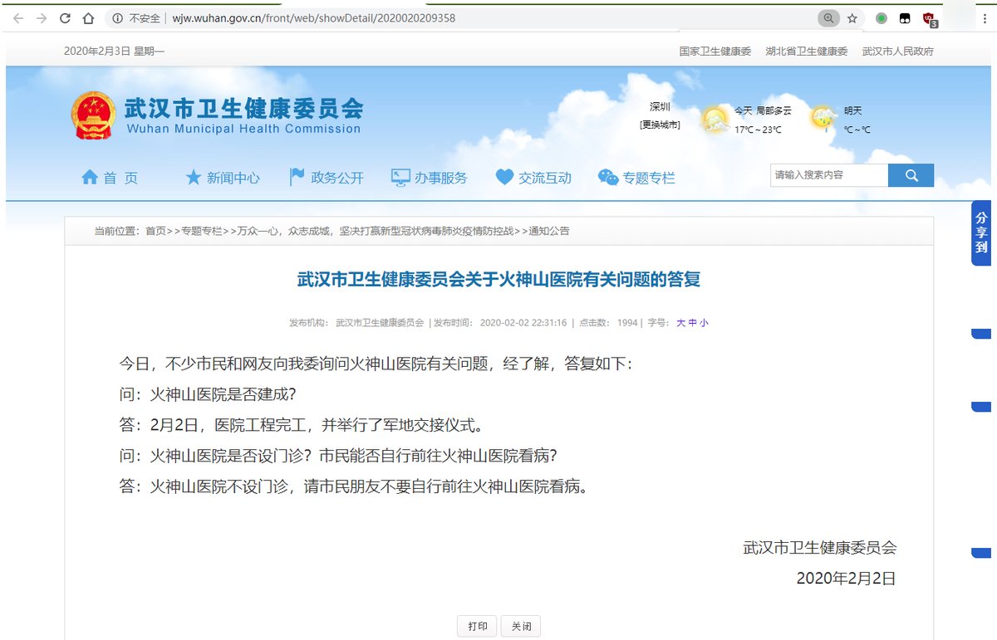This screenshot has height=640, width=997.
Task: Click the article title about 火神山医院
Action: pos(498,280)
